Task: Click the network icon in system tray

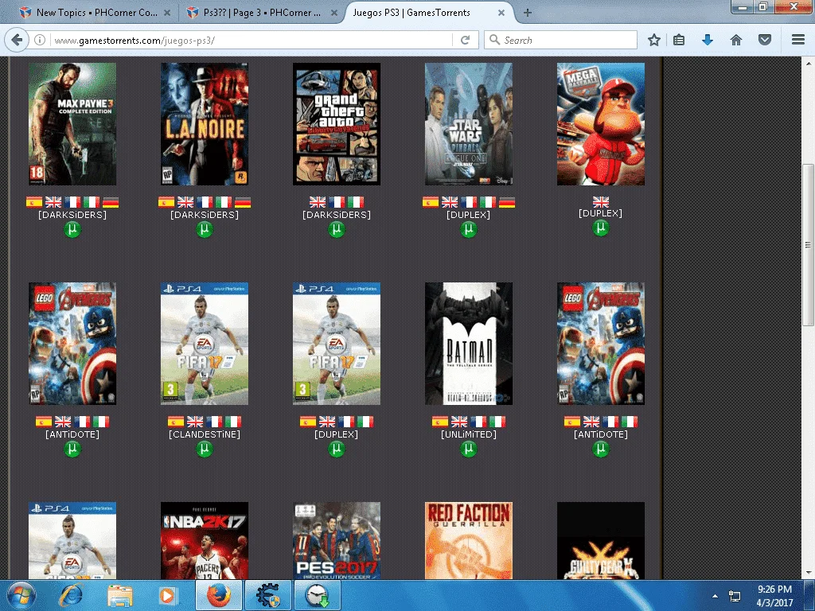Action: (x=735, y=596)
